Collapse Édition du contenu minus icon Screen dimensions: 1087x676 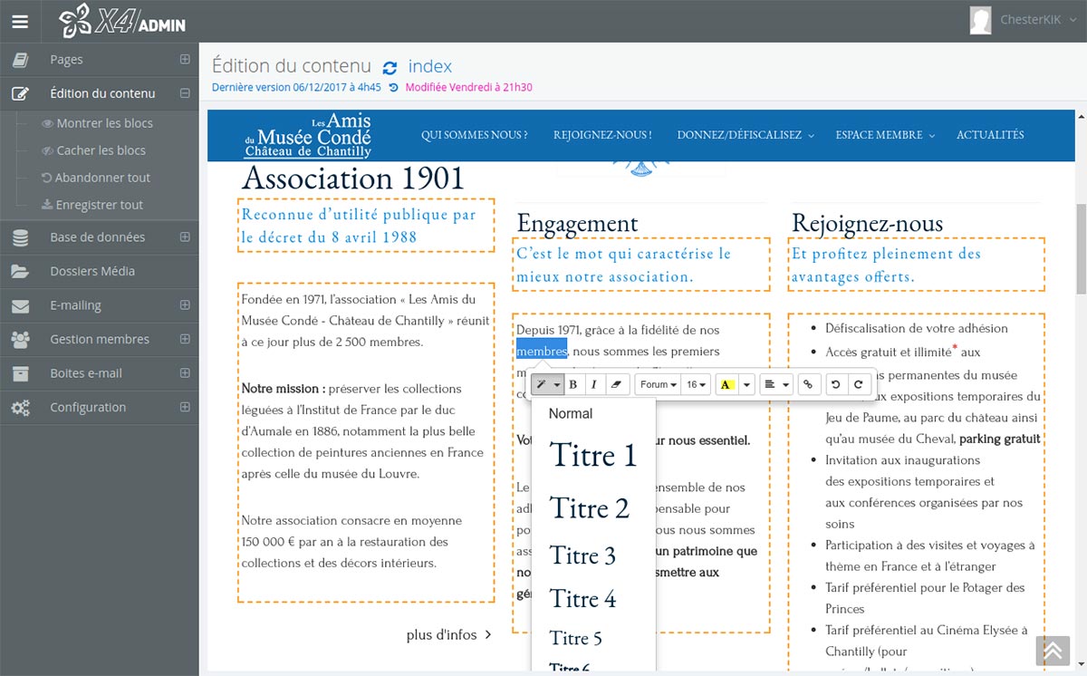185,93
